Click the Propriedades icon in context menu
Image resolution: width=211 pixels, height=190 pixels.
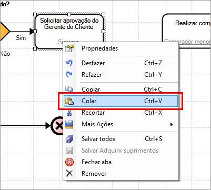[x=69, y=48]
